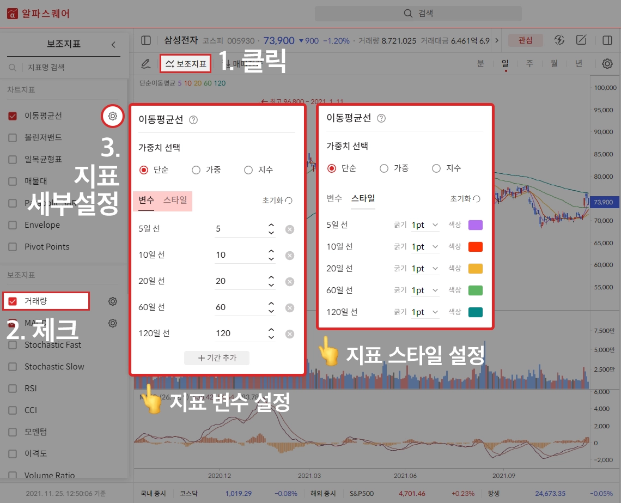Adjust the 10일 선 value stepper arrows

pos(271,255)
